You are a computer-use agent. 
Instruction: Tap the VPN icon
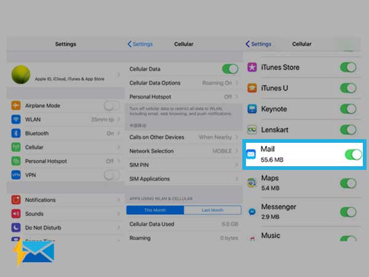pyautogui.click(x=16, y=175)
